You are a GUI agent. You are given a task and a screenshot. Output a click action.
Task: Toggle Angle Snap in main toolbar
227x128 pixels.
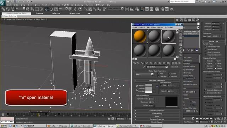pyautogui.click(x=90, y=9)
